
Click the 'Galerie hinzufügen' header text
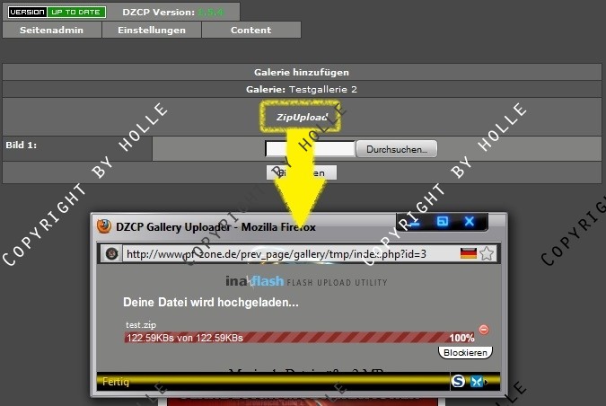point(302,72)
